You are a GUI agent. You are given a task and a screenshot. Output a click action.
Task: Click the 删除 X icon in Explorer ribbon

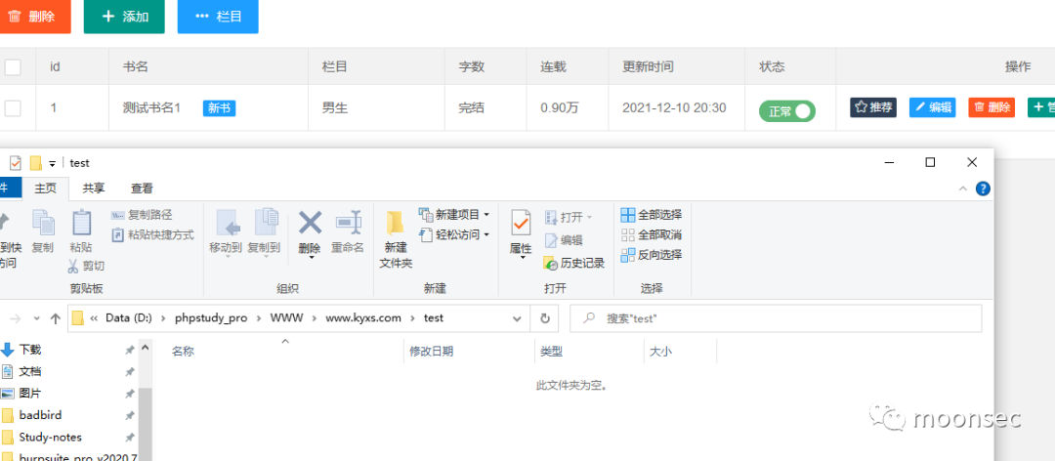(311, 223)
